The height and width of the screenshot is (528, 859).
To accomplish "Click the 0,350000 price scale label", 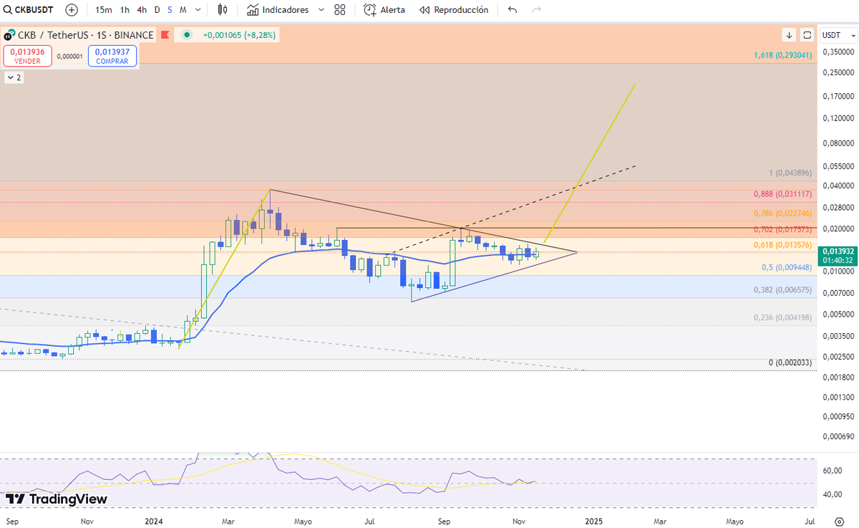I will pos(838,52).
